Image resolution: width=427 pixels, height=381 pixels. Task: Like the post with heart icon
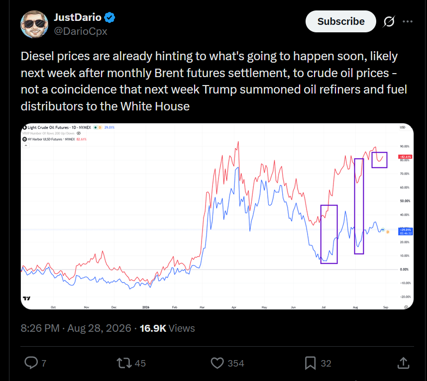coord(217,363)
